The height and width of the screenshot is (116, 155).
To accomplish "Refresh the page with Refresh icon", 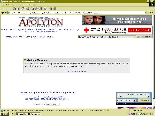I will 18,9.
